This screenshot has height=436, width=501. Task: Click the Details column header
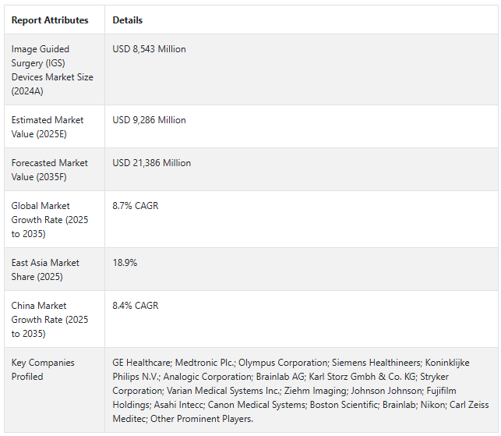[x=128, y=20]
